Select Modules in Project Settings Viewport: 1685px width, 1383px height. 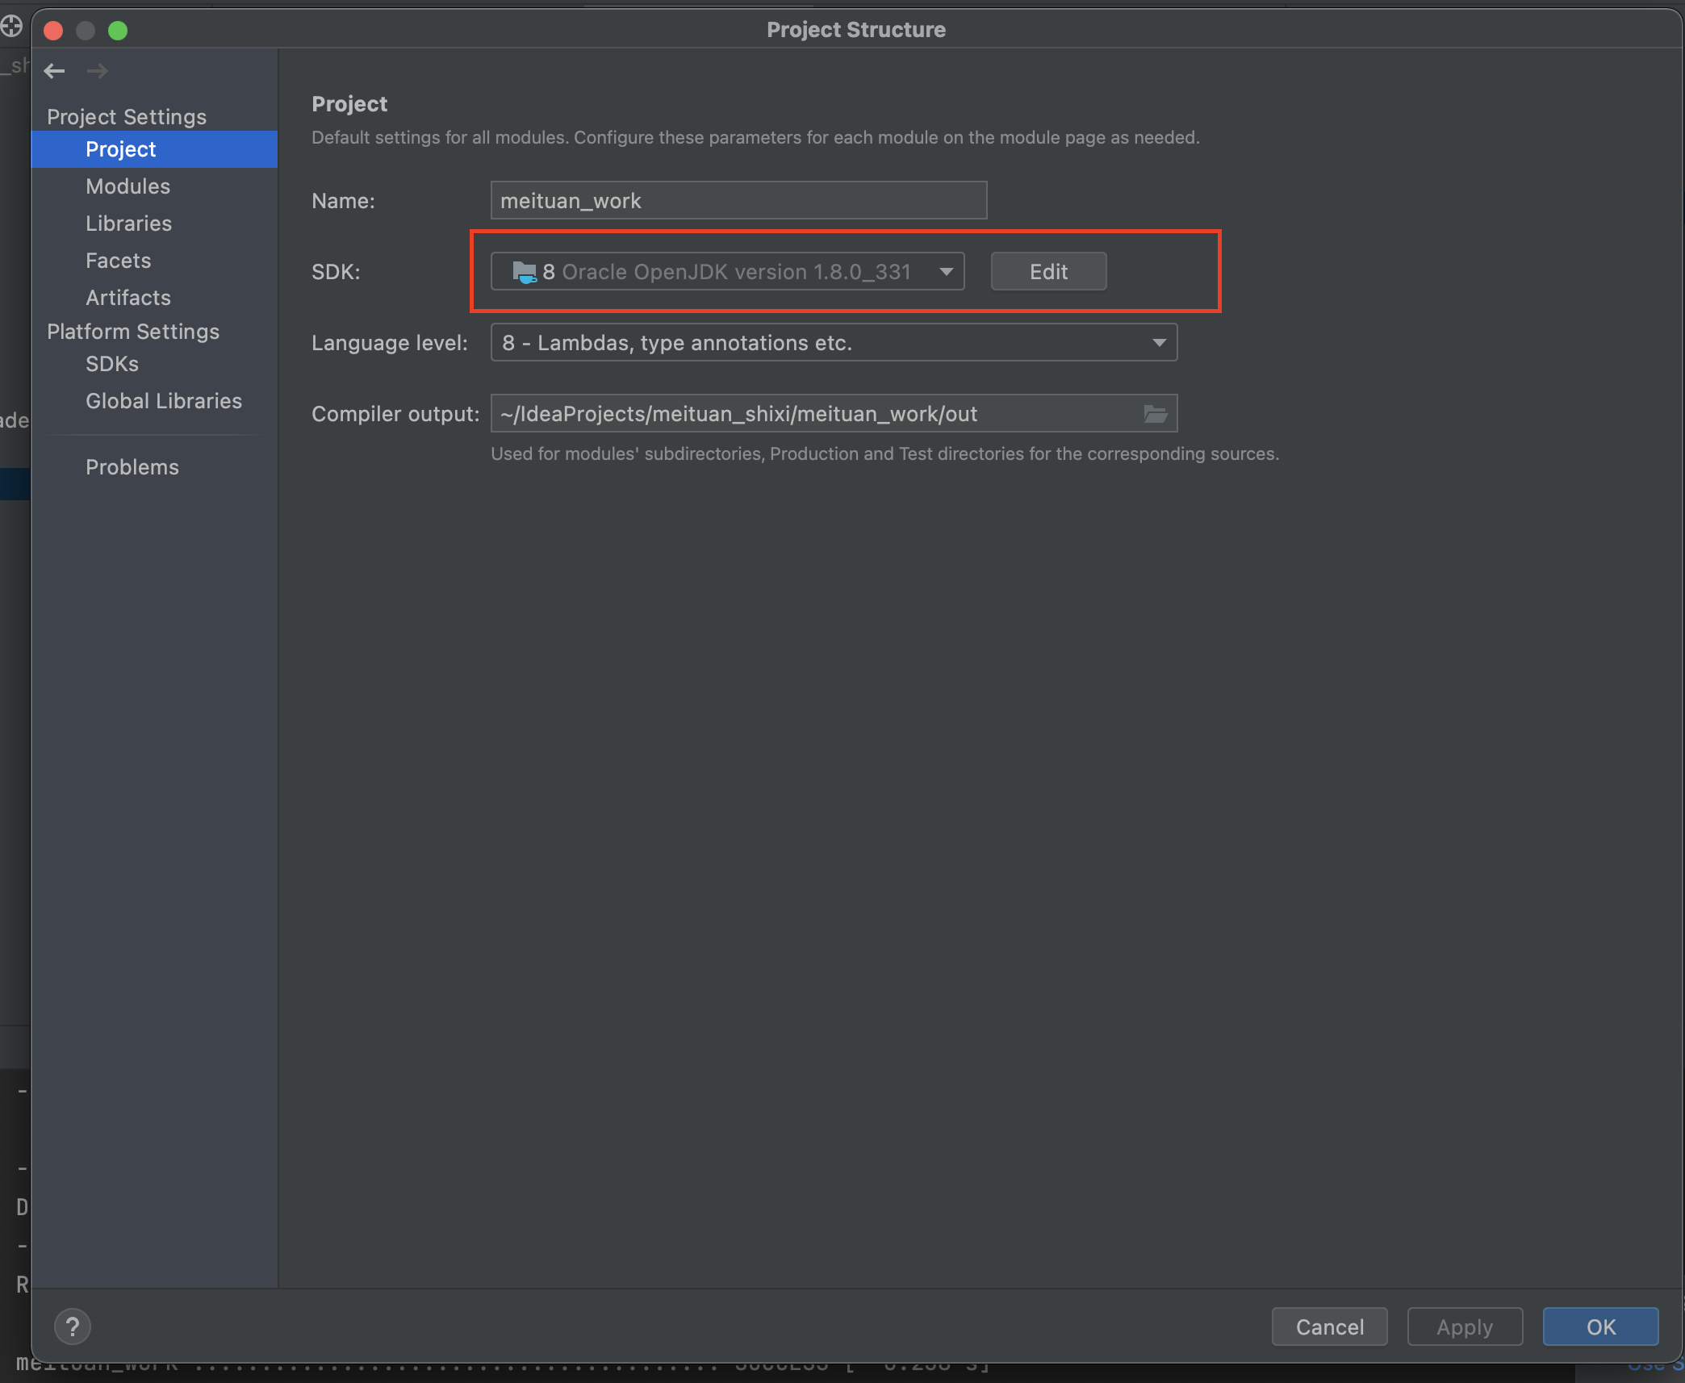point(128,186)
